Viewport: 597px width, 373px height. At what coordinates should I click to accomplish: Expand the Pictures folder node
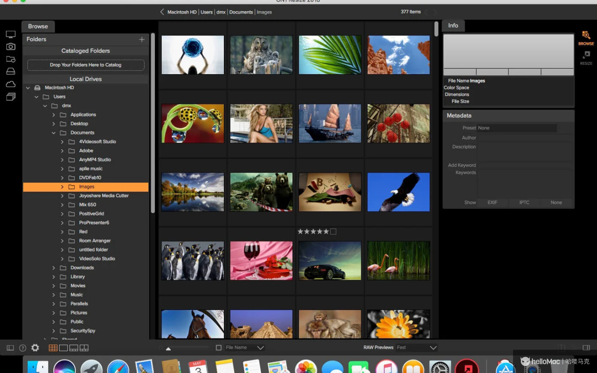point(54,313)
